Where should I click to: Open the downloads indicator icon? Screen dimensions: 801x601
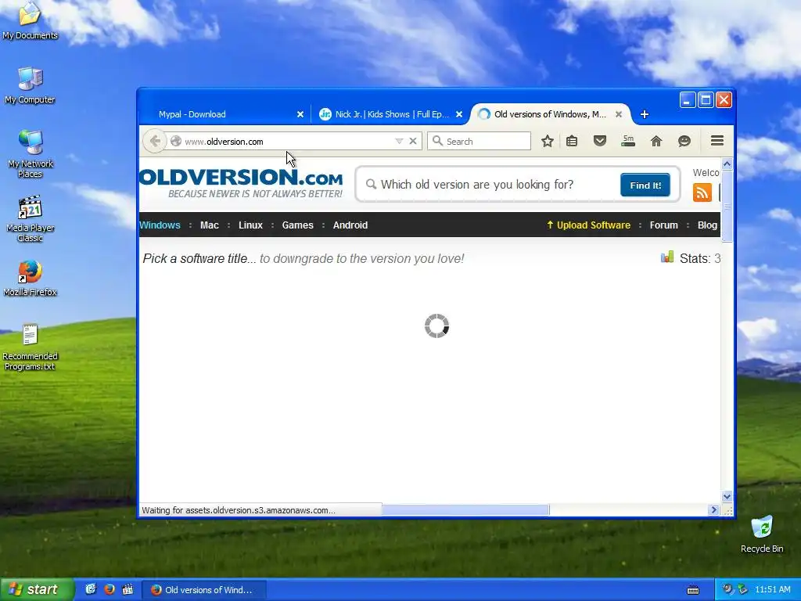[628, 141]
